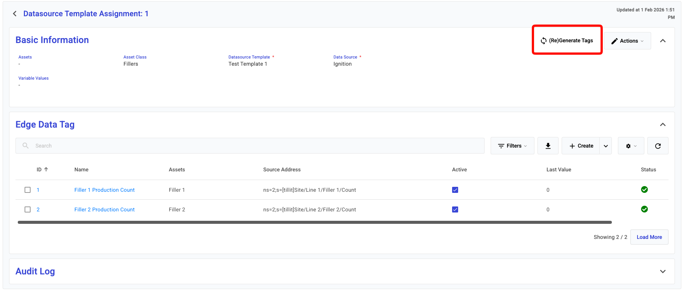The height and width of the screenshot is (291, 684).
Task: Expand the Audit Log section
Action: pyautogui.click(x=662, y=271)
